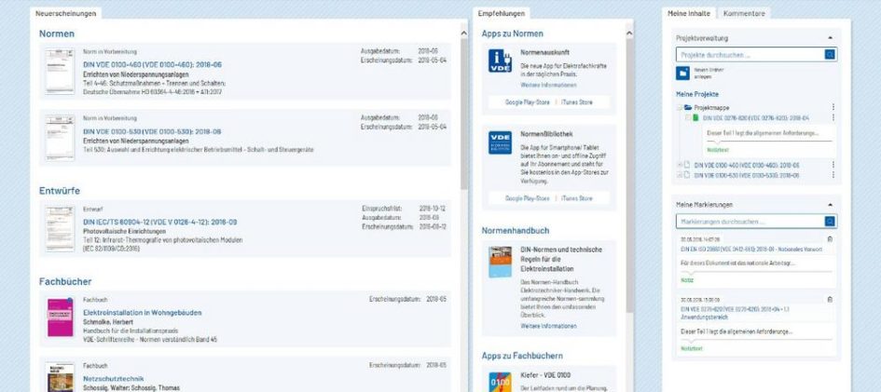Image resolution: width=881 pixels, height=392 pixels.
Task: Open 'Elektroinstallation in Wohngebäuden' book link
Action: [142, 313]
